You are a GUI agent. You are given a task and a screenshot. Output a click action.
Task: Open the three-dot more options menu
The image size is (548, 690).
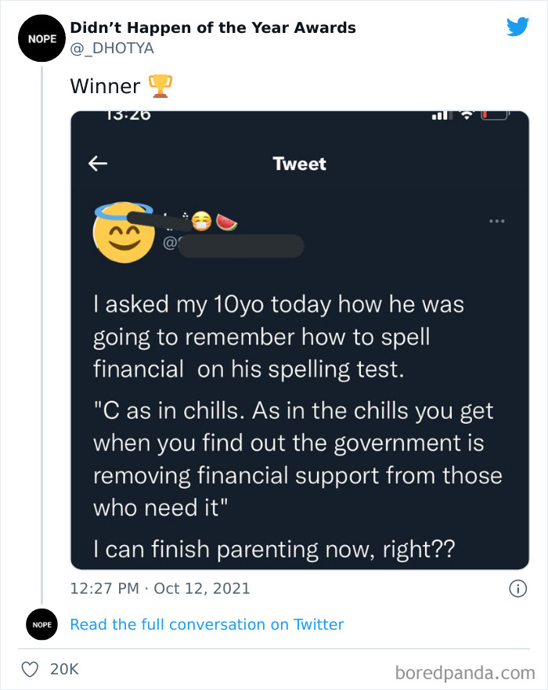[496, 221]
